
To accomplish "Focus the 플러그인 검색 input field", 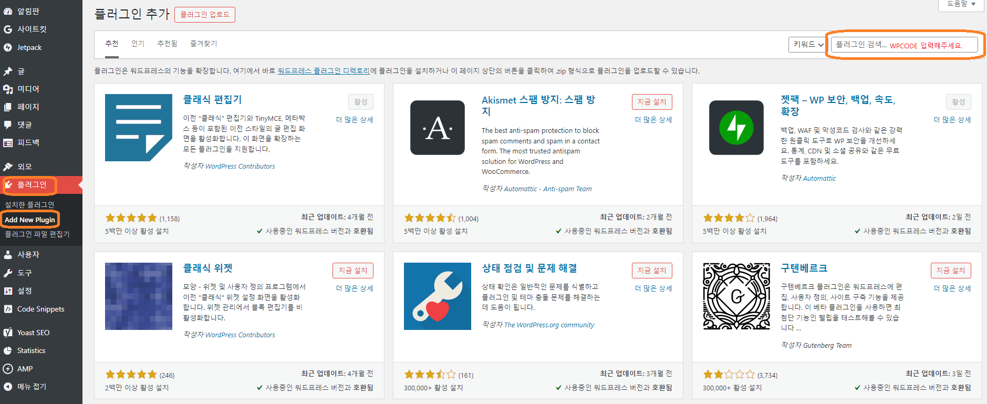I will click(x=904, y=45).
